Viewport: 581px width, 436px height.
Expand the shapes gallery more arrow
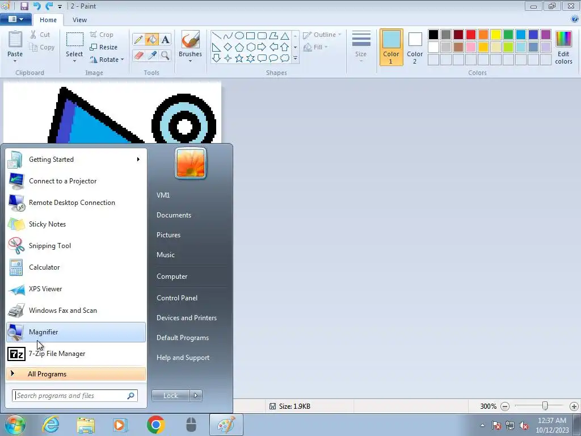click(x=295, y=58)
